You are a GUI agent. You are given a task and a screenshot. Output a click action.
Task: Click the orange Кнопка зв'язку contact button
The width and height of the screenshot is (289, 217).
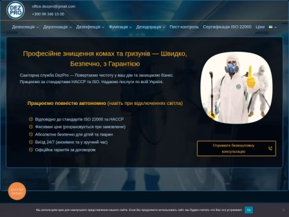click(x=17, y=191)
